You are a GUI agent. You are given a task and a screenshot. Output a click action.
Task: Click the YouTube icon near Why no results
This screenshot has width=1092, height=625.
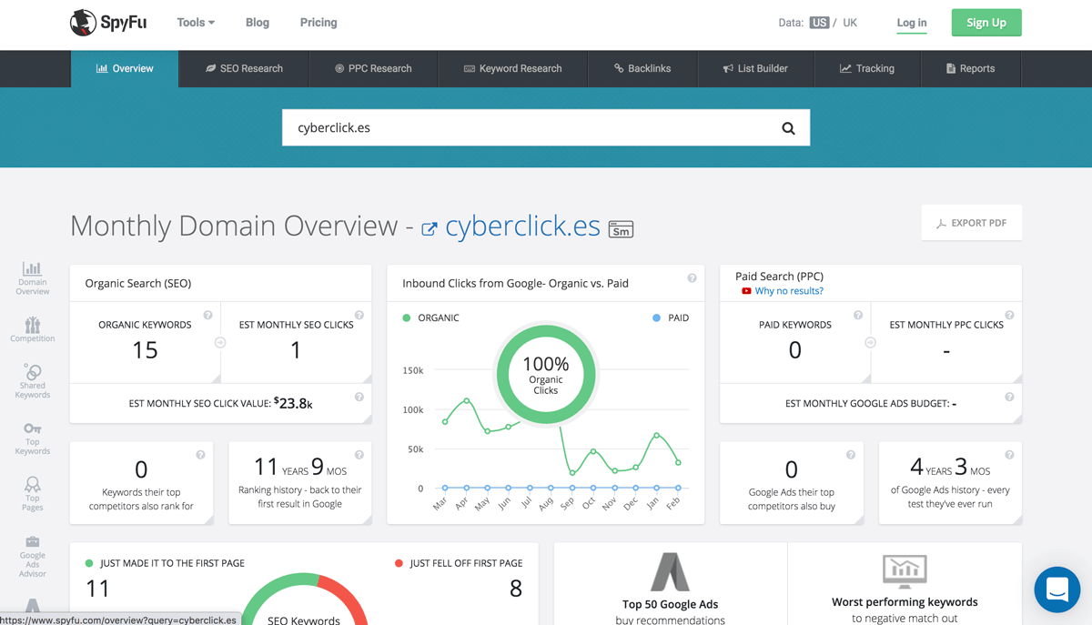(746, 291)
